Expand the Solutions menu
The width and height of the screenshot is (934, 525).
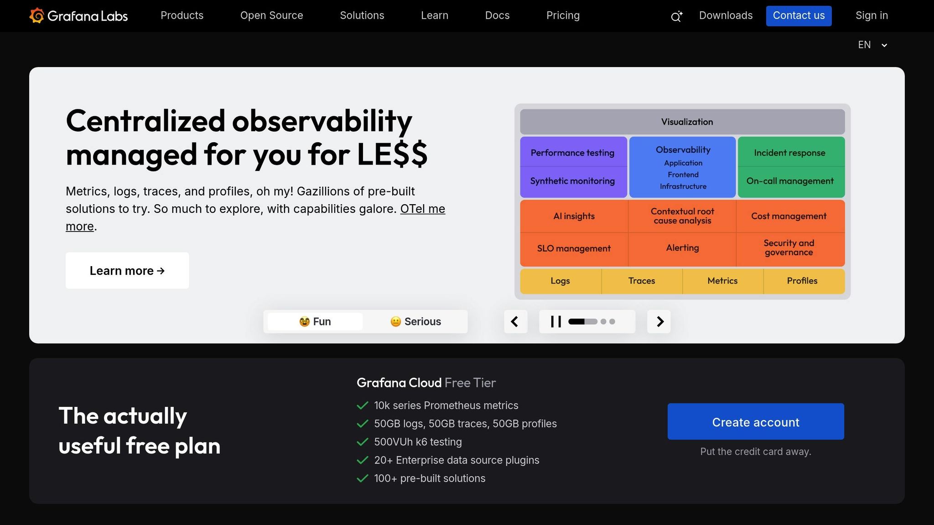click(362, 15)
